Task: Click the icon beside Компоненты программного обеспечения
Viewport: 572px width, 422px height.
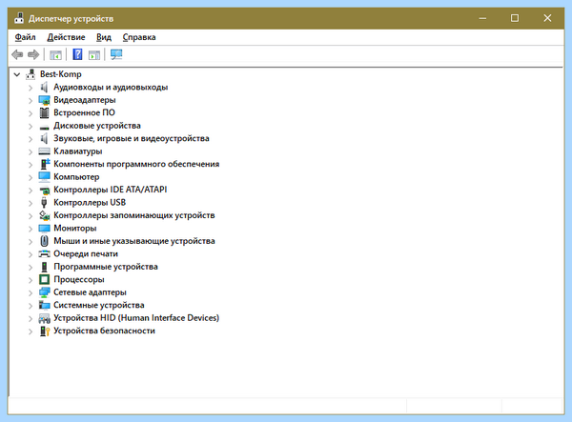Action: pyautogui.click(x=45, y=164)
